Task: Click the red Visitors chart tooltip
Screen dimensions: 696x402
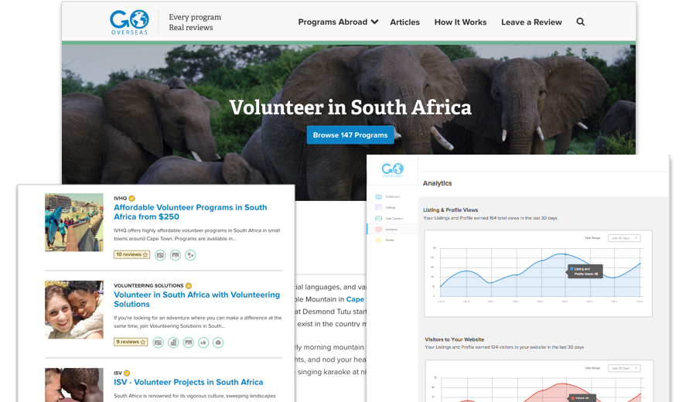Action: point(583,398)
